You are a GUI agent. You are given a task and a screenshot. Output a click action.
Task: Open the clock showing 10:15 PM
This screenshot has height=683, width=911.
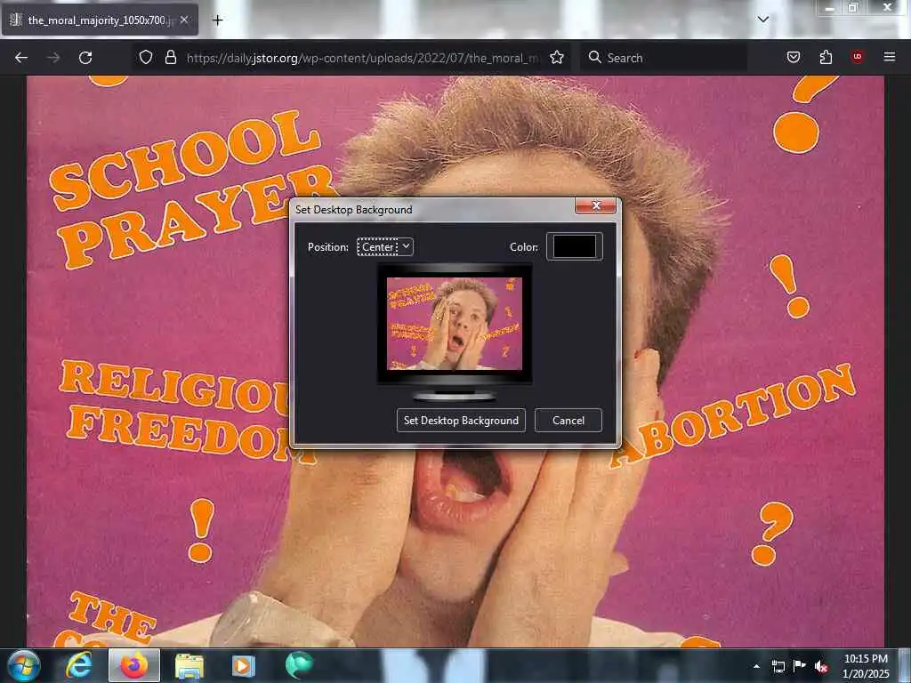pyautogui.click(x=866, y=666)
